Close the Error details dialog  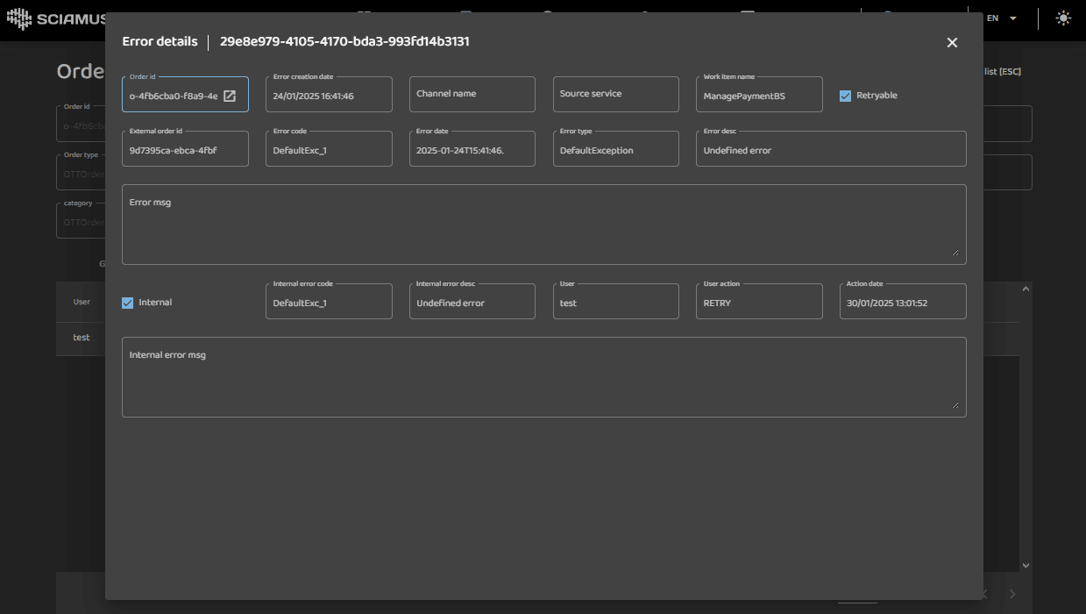pyautogui.click(x=952, y=42)
